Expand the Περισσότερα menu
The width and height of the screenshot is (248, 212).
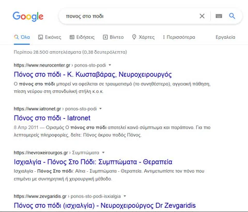[179, 37]
